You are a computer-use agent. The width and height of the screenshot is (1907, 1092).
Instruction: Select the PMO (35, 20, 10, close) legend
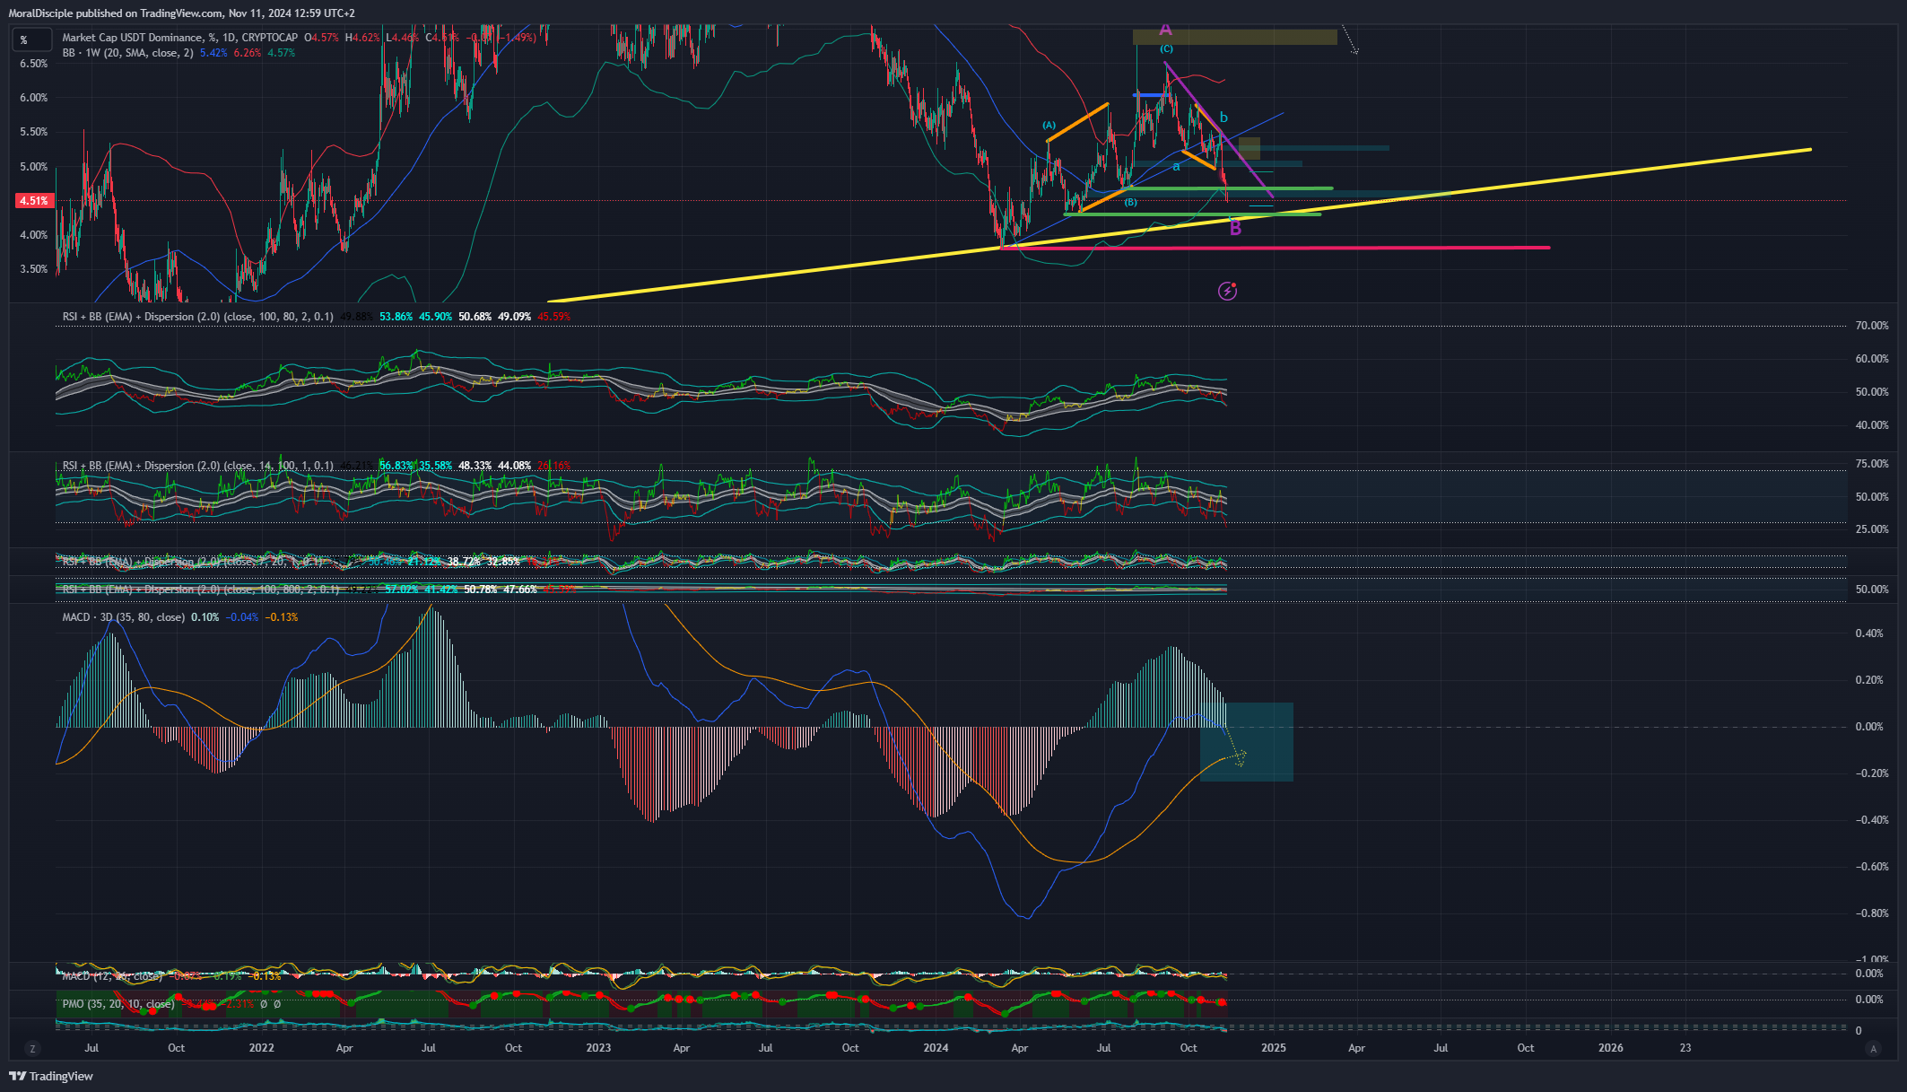(118, 1004)
